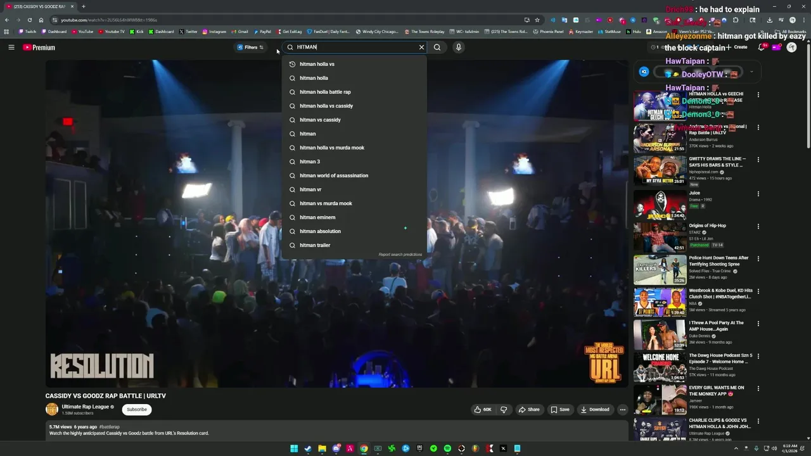Open options menu for 'Westbrook & Kobe Duel'
811x456 pixels.
pos(758,291)
